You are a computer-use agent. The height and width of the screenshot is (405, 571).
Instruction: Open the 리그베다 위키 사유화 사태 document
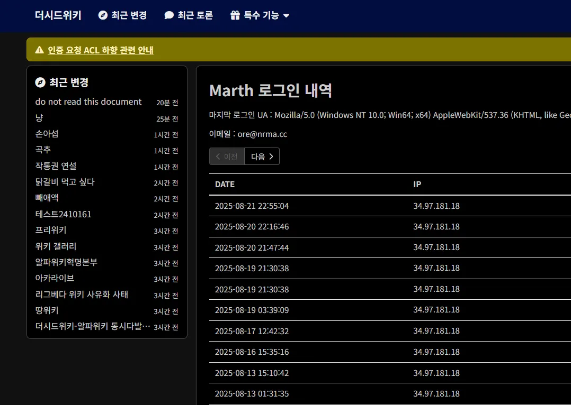click(82, 294)
